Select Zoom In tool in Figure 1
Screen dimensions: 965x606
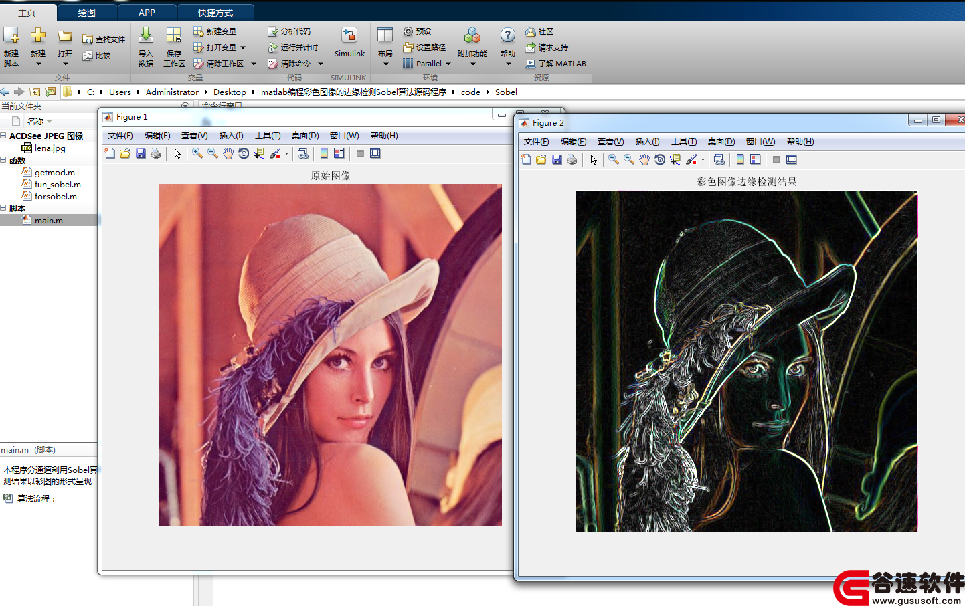197,153
